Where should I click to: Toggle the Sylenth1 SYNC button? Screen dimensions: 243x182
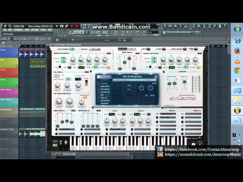164,49
